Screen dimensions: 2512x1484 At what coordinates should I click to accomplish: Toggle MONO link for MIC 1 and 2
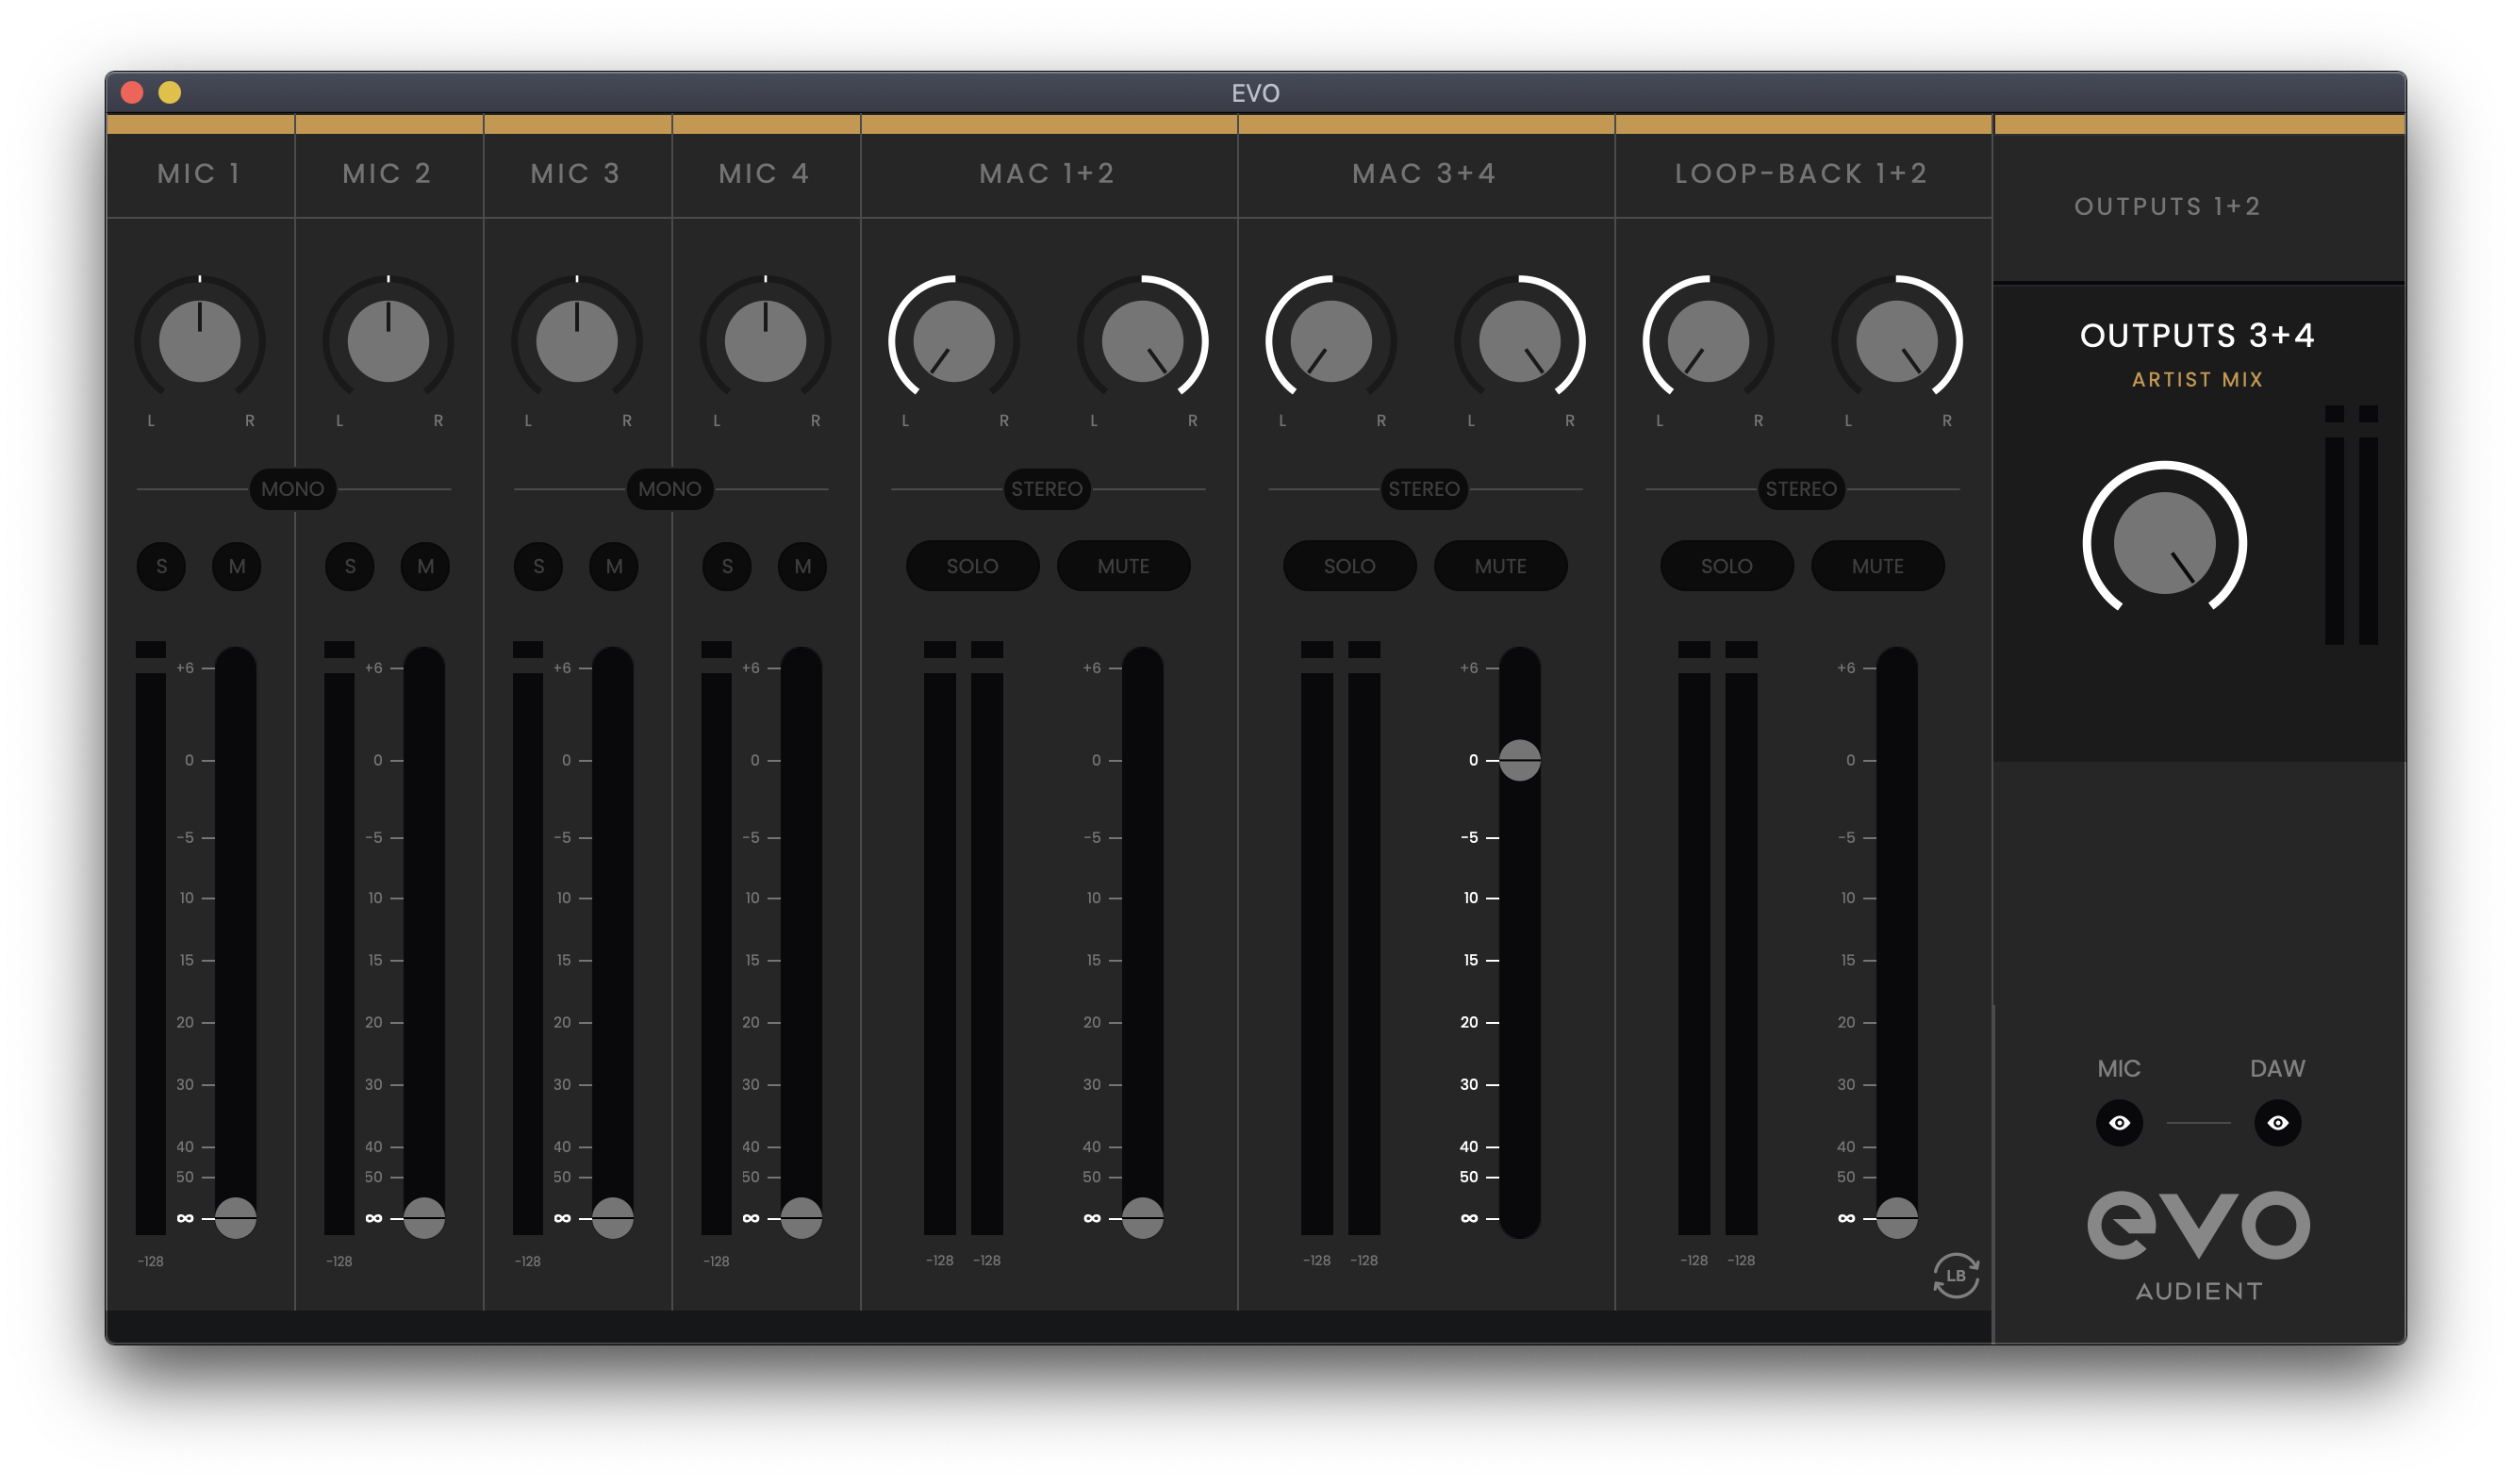pos(292,489)
